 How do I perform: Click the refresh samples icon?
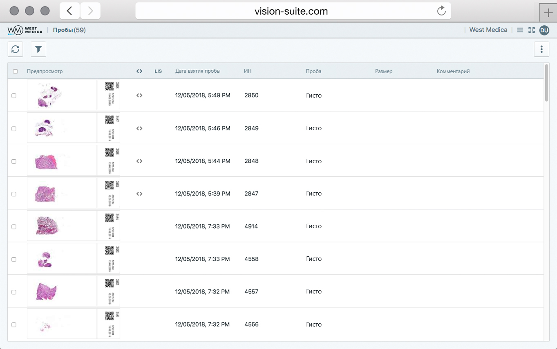16,49
